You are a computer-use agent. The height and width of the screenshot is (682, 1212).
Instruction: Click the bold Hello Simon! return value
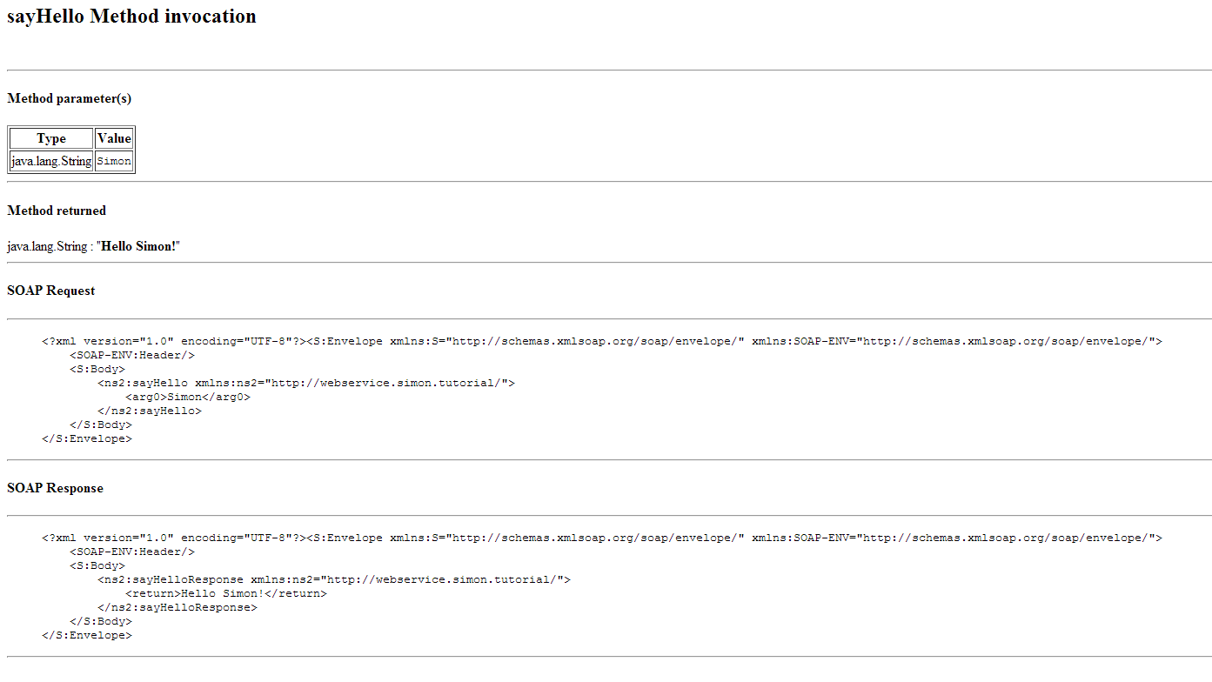pyautogui.click(x=138, y=246)
